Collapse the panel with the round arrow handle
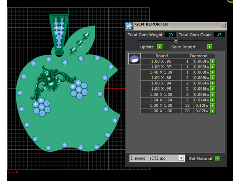 coord(176,41)
